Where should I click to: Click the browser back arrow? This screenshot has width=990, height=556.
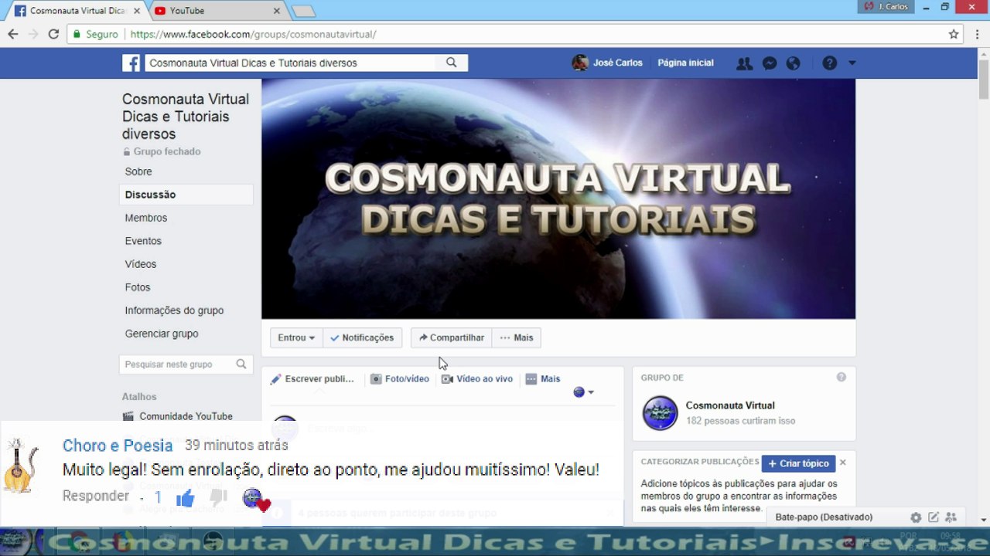13,34
